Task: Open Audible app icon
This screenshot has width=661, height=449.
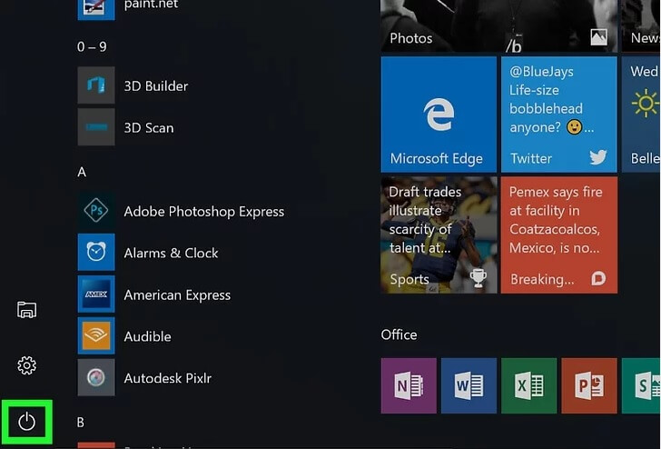Action: click(96, 335)
